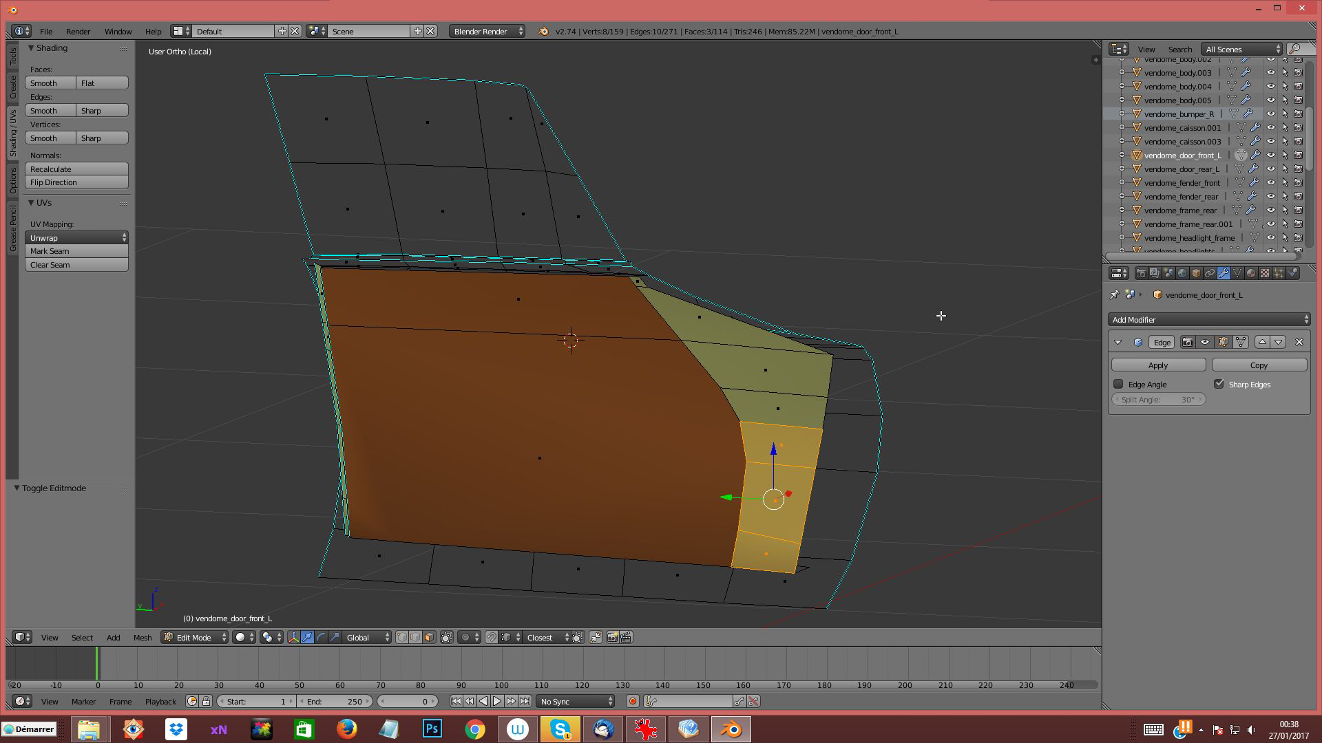
Task: Click the translate manipulator arrow icon
Action: 307,637
